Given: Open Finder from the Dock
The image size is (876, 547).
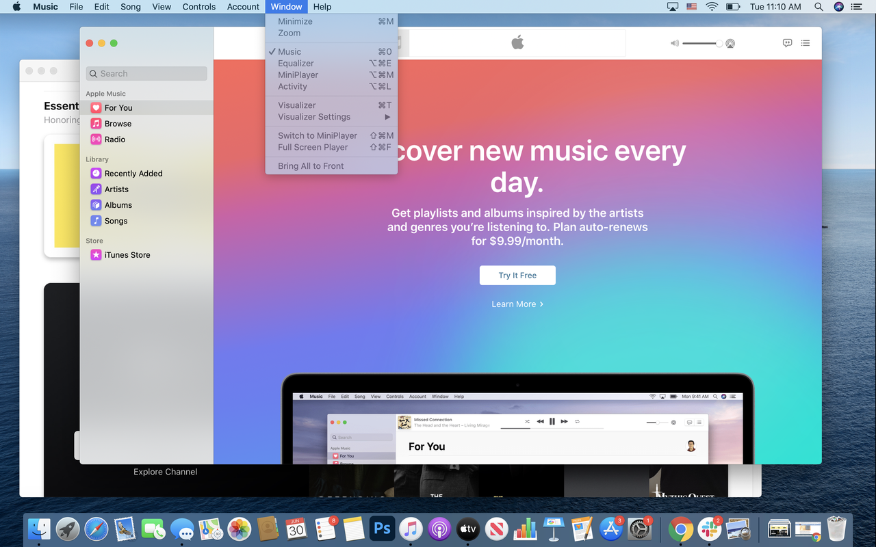Looking at the screenshot, I should pos(40,529).
